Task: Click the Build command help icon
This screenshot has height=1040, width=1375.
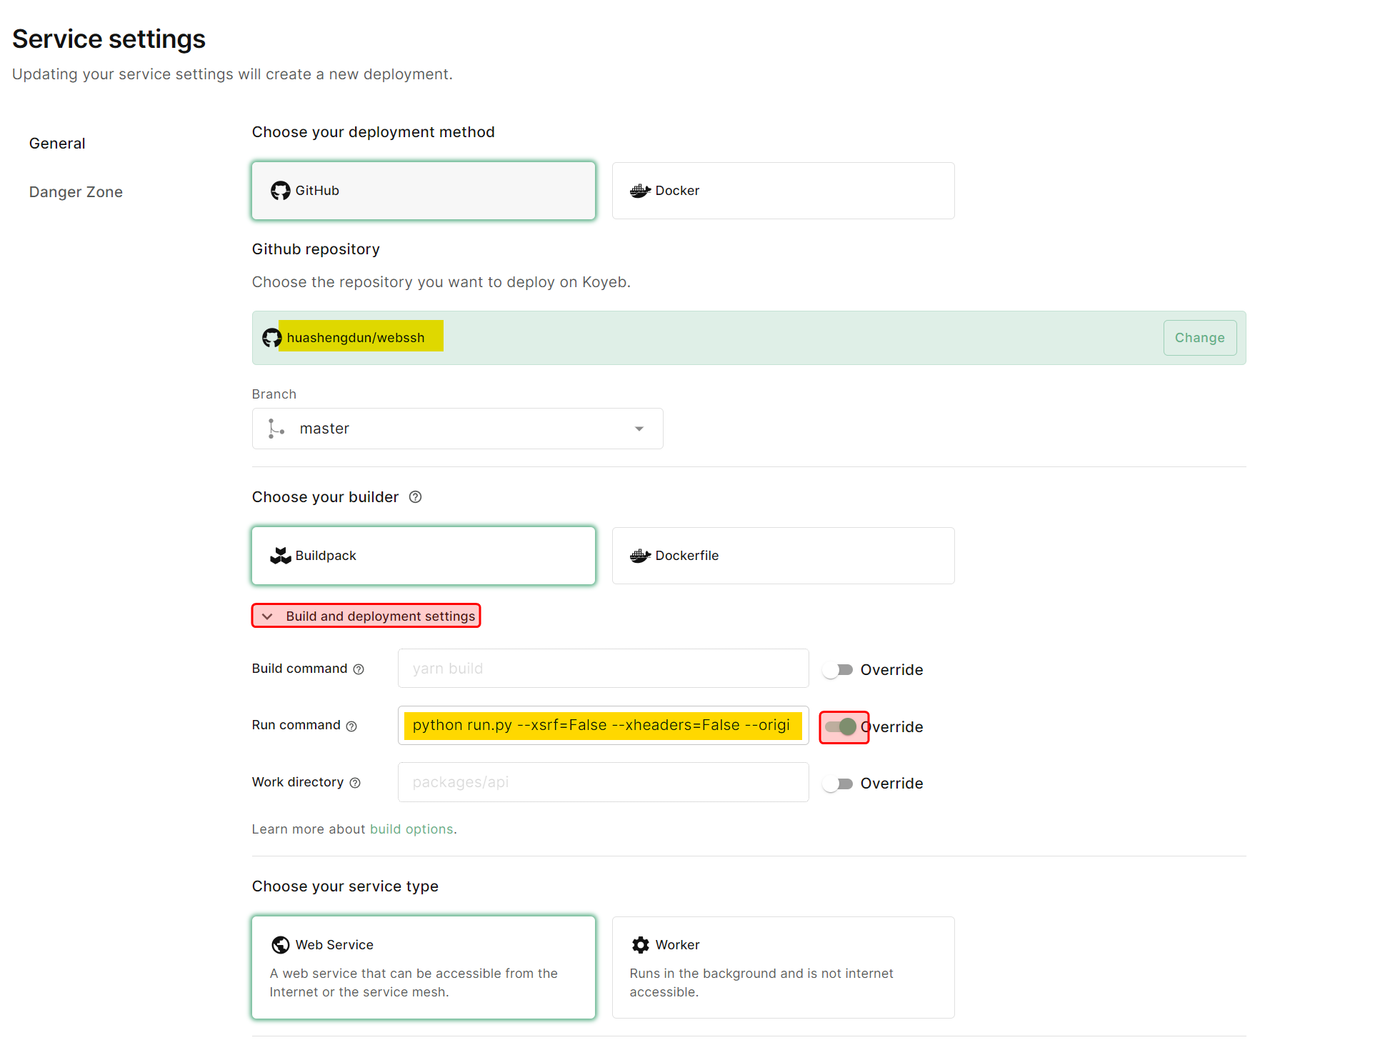Action: tap(359, 669)
